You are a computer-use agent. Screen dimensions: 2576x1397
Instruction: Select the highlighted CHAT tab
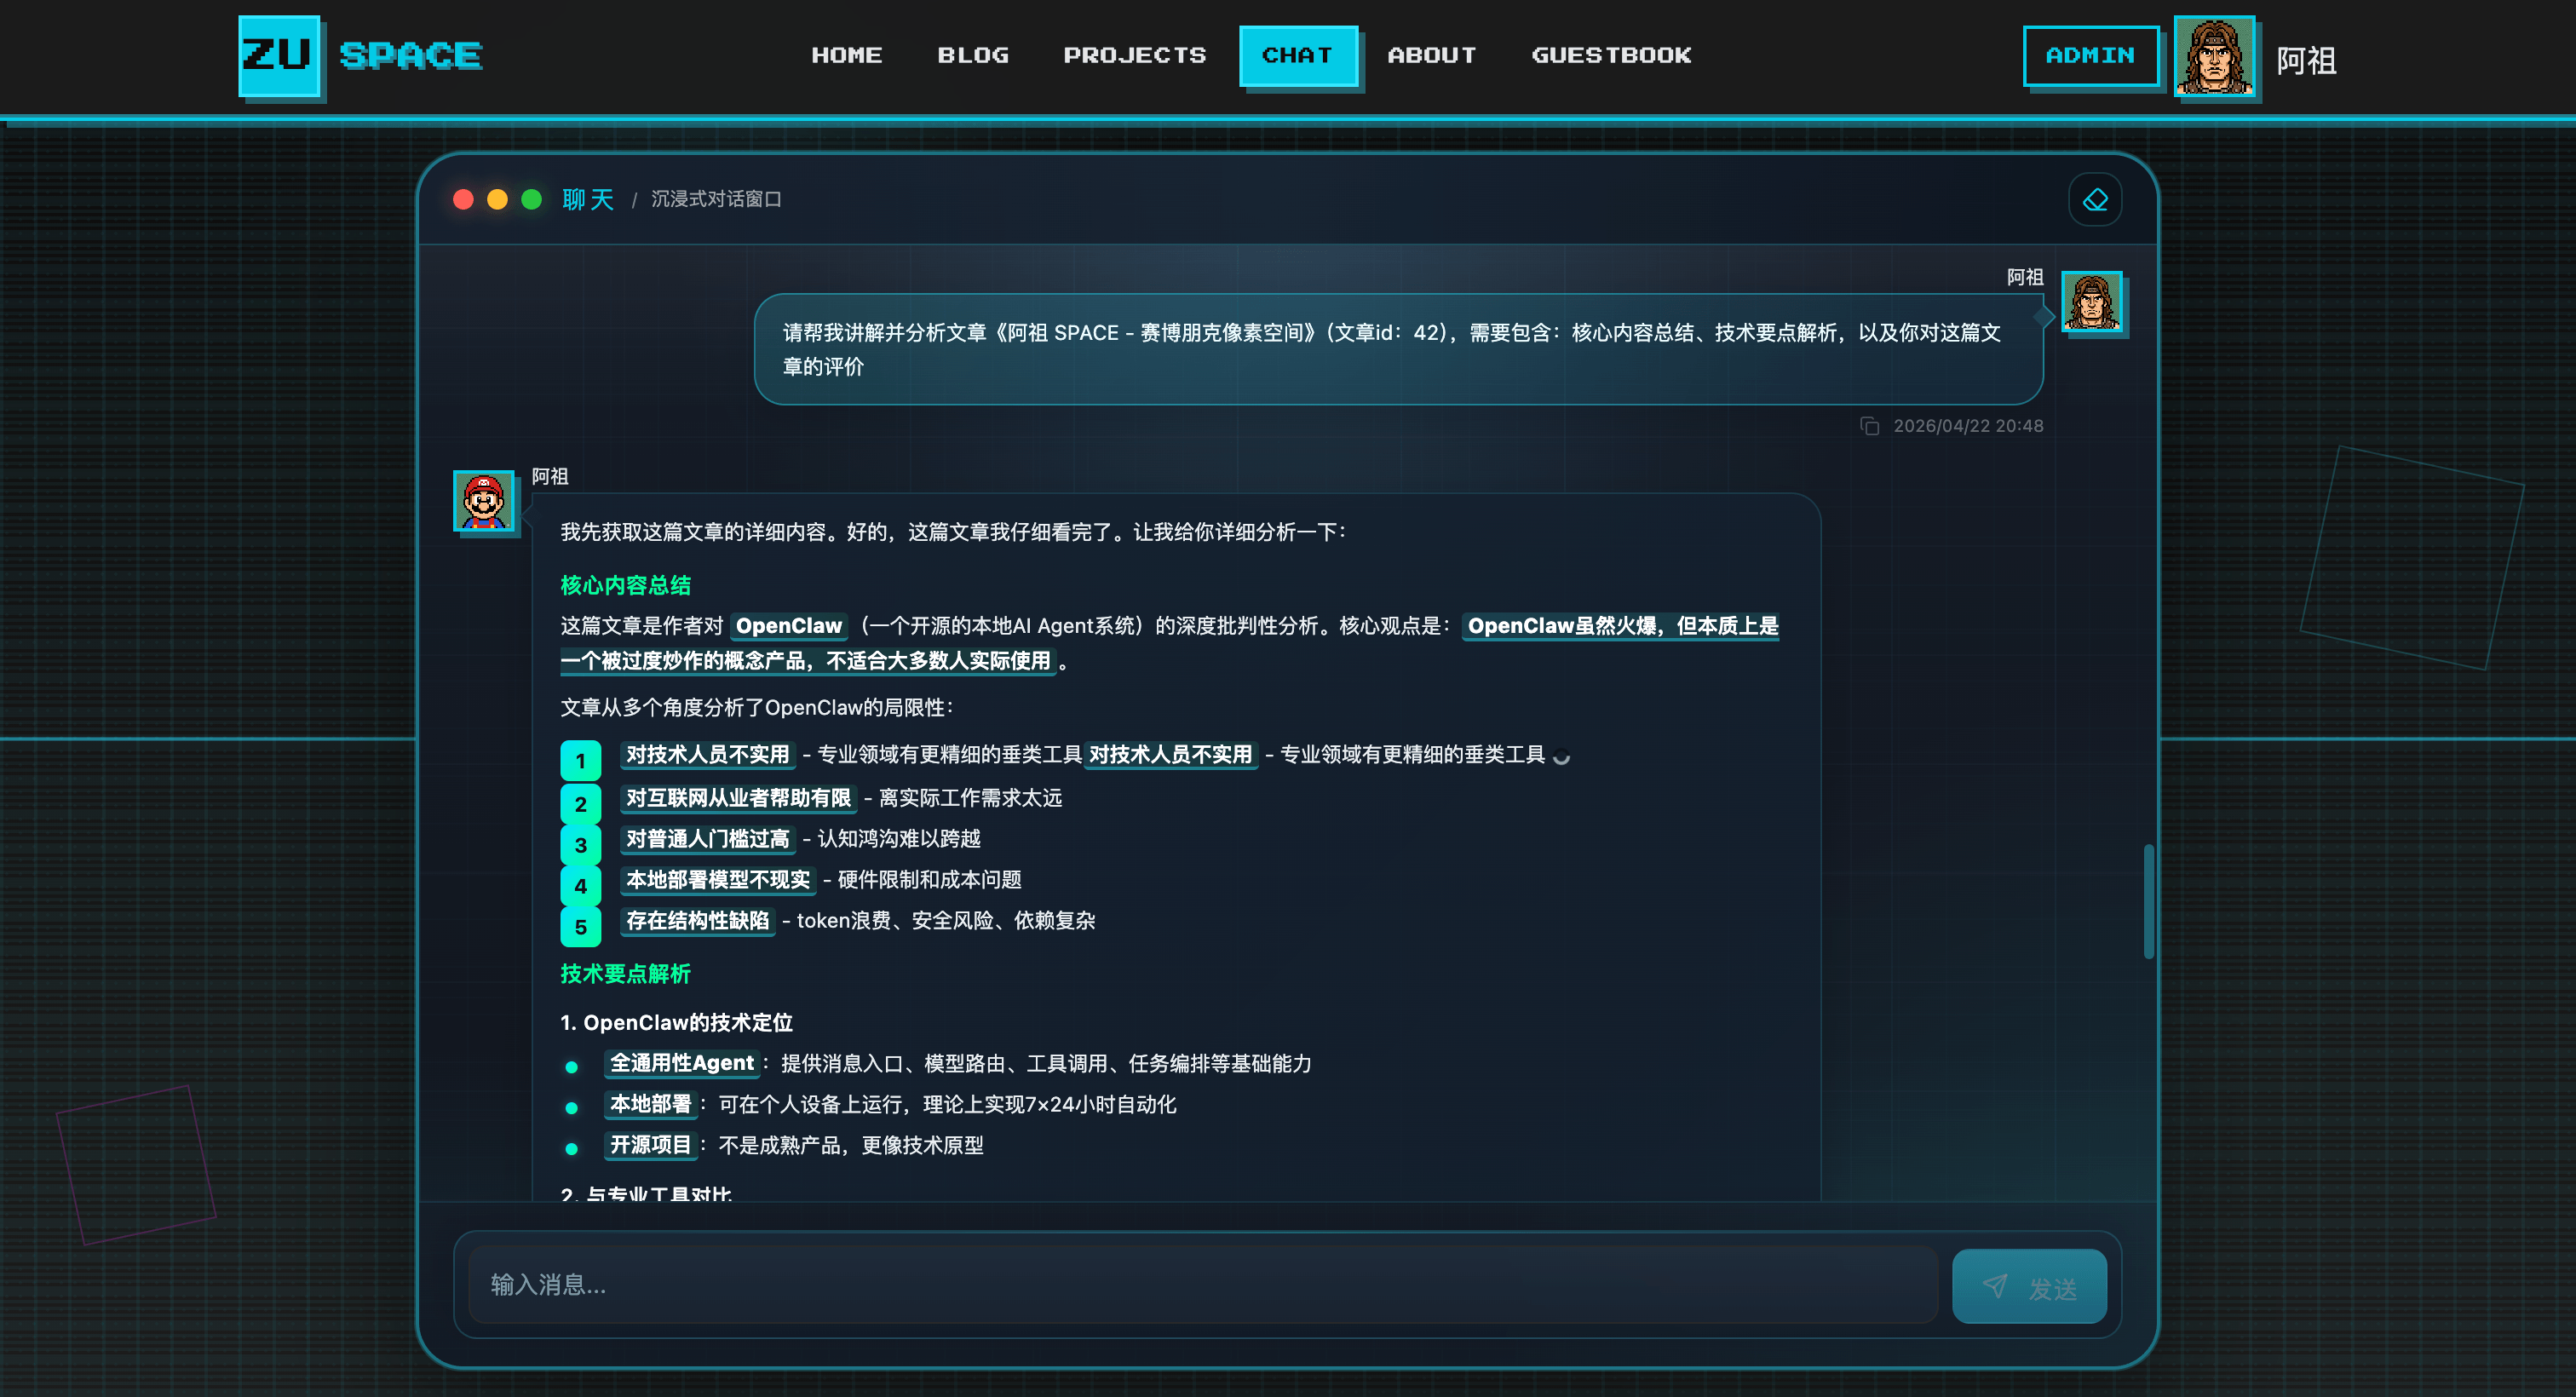pyautogui.click(x=1299, y=56)
